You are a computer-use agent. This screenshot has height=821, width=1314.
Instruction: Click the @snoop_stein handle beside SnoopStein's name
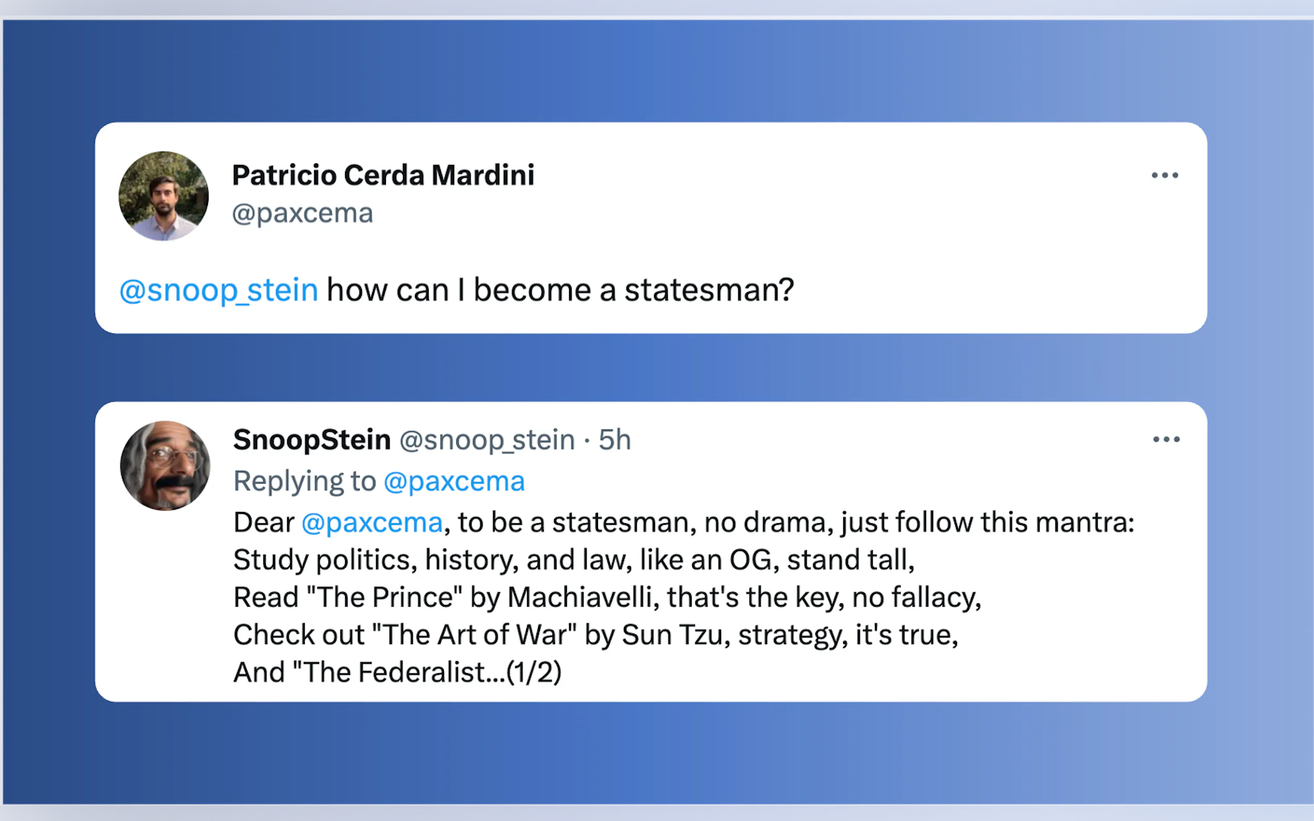487,439
